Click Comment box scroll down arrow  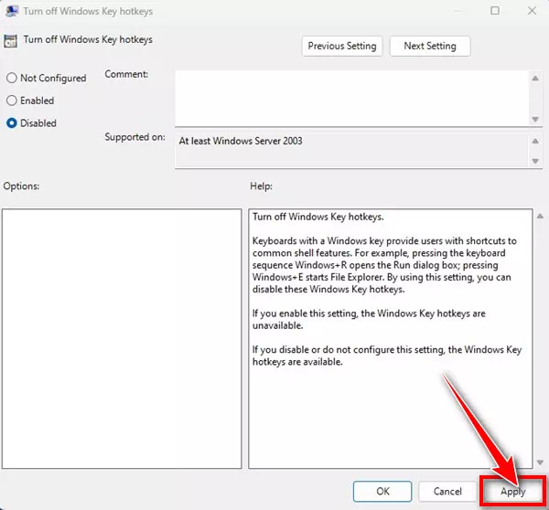pyautogui.click(x=535, y=120)
